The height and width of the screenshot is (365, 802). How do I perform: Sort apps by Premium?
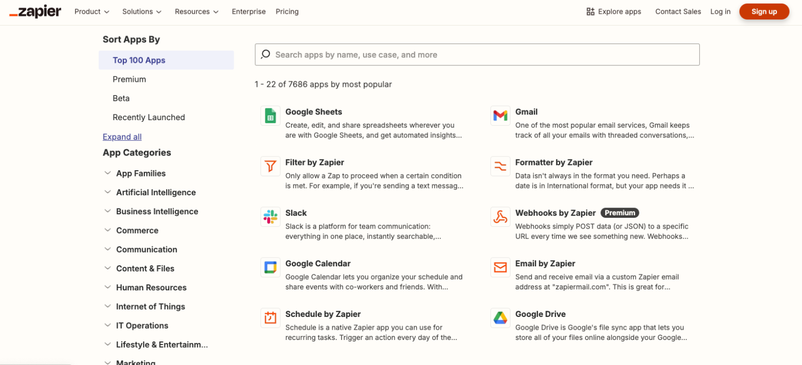tap(129, 79)
